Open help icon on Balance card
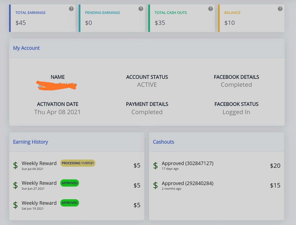296x225 pixels. pyautogui.click(x=280, y=9)
